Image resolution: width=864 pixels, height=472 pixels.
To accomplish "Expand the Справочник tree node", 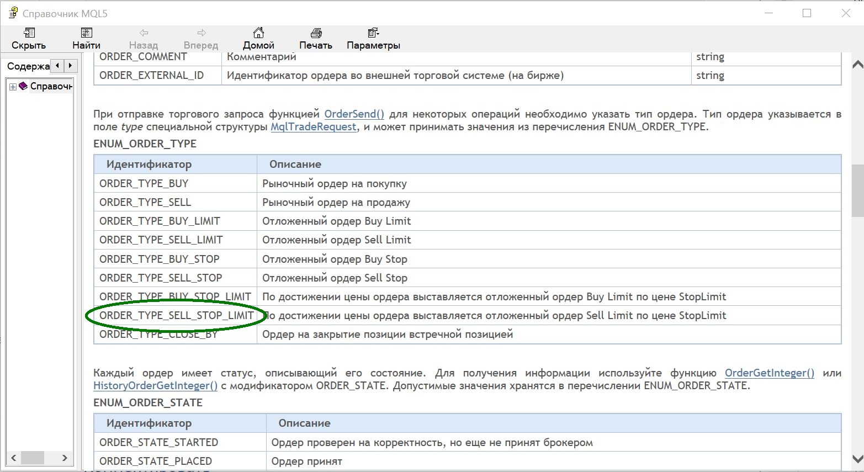I will (x=13, y=87).
